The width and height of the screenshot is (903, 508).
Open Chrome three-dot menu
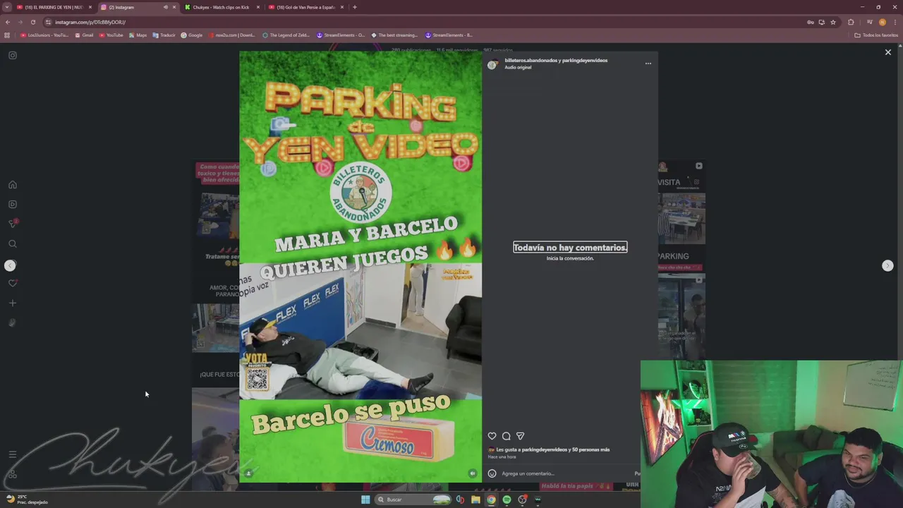pos(895,22)
